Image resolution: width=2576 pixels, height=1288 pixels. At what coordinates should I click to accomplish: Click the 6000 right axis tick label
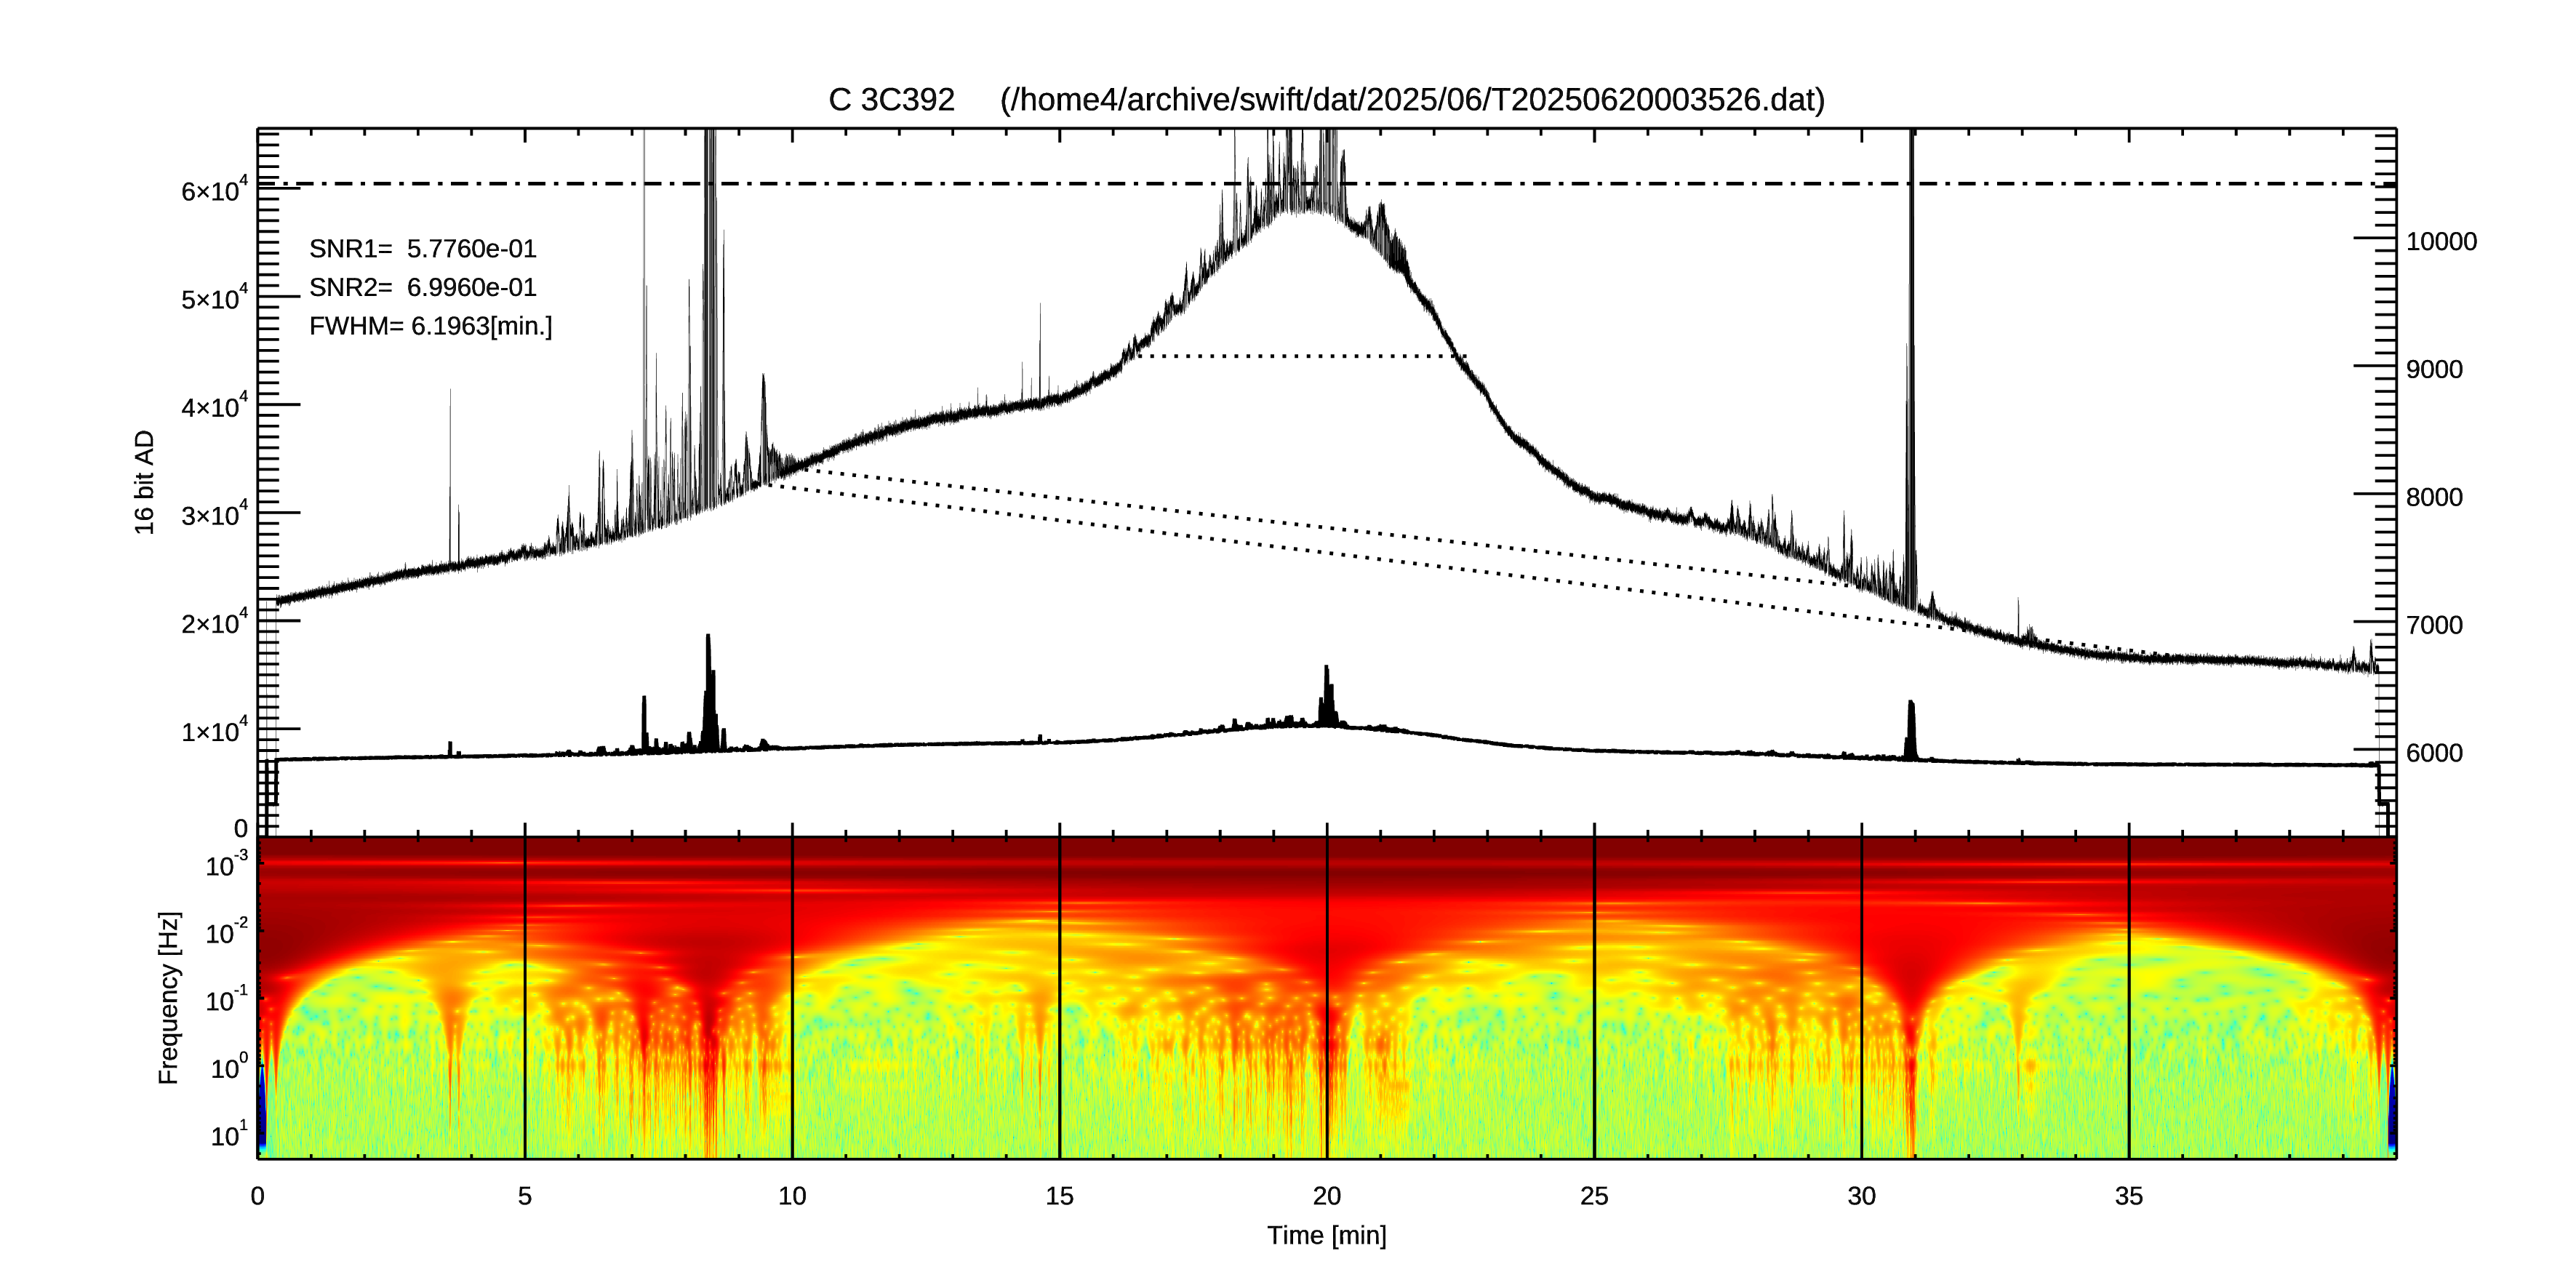coord(2434,754)
